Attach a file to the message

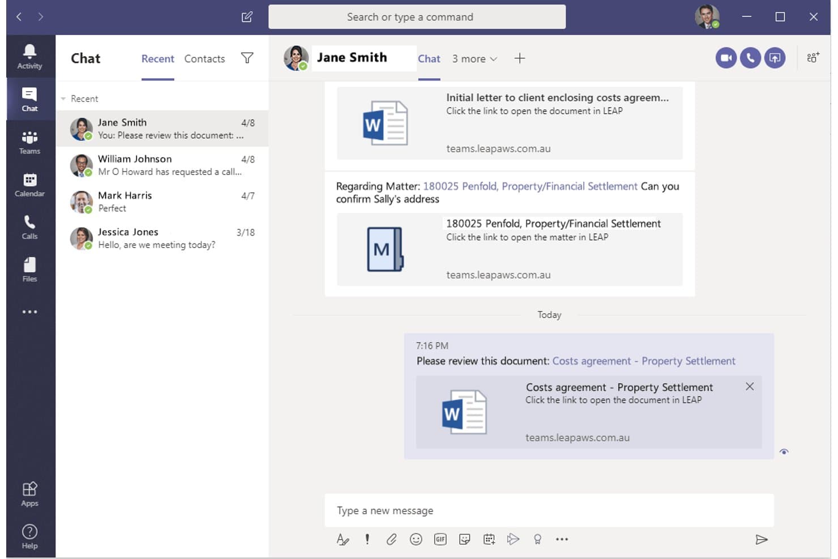(x=391, y=539)
